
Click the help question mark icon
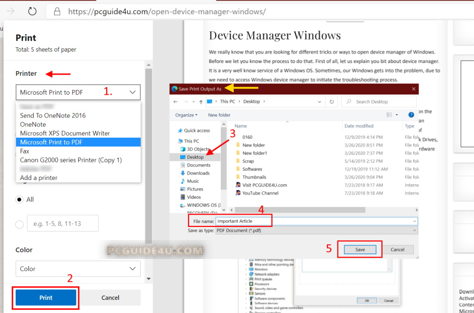(x=411, y=115)
